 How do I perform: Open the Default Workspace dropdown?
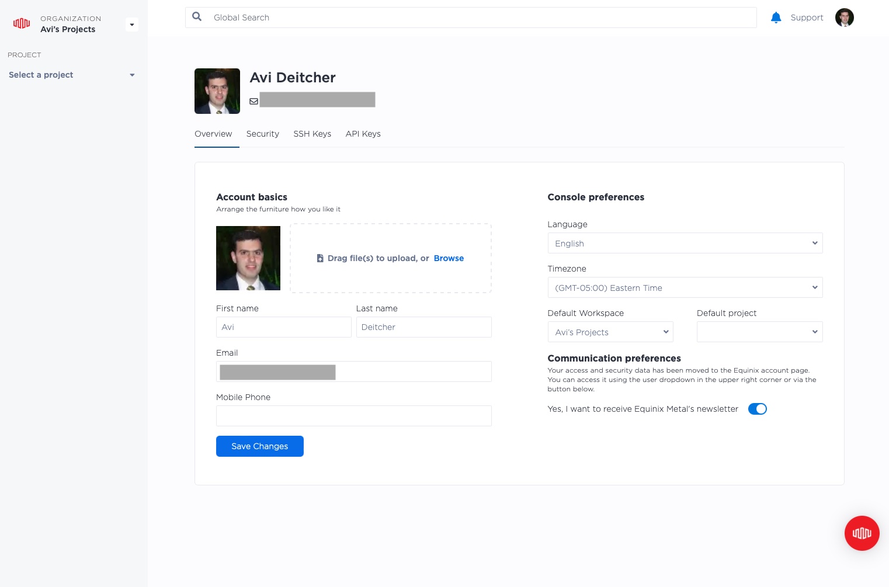(610, 332)
